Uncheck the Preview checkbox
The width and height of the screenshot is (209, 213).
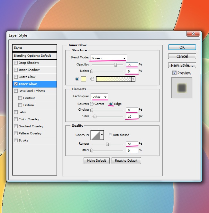coord(174,73)
